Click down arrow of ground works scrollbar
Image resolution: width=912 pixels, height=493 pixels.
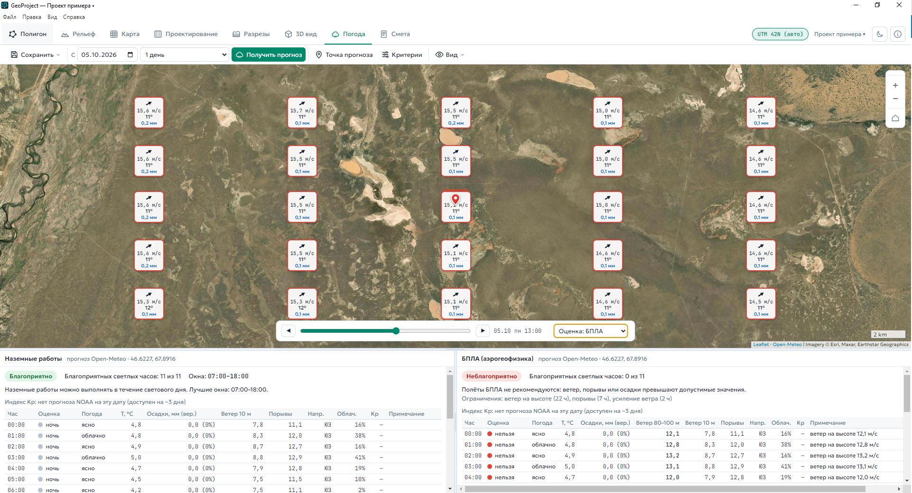450,488
